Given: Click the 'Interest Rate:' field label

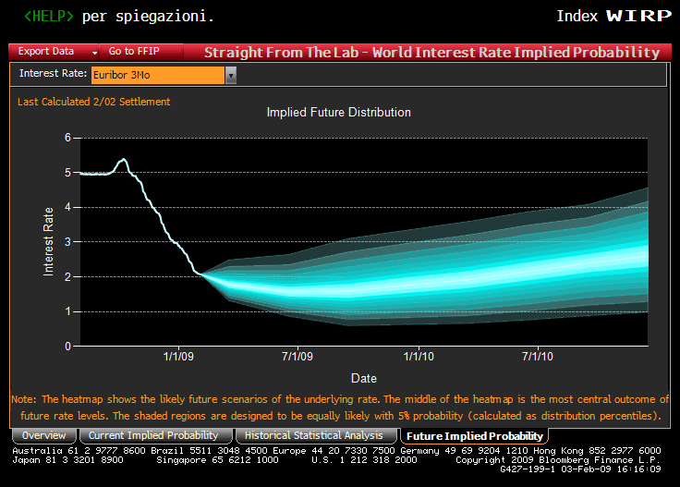Looking at the screenshot, I should pos(53,73).
